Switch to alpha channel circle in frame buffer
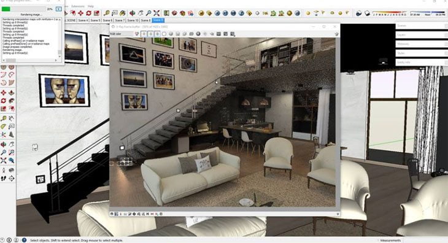 click(x=164, y=34)
